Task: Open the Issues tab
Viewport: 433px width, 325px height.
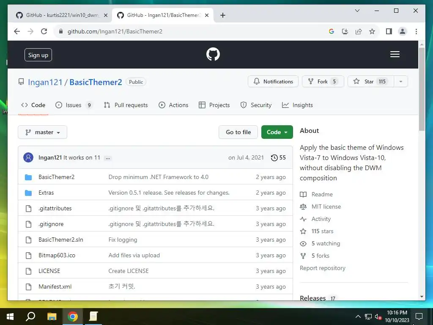Action: tap(74, 105)
